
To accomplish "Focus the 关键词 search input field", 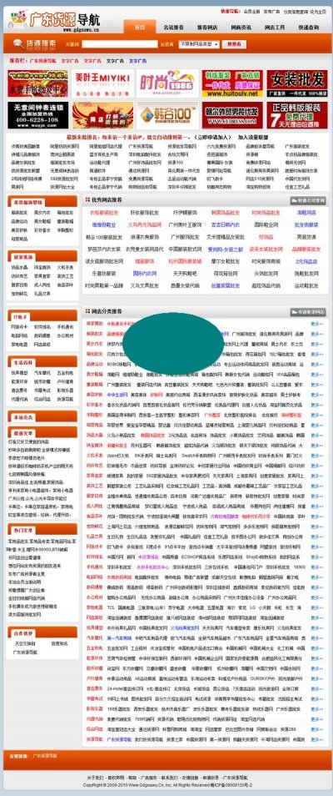I will click(x=120, y=45).
